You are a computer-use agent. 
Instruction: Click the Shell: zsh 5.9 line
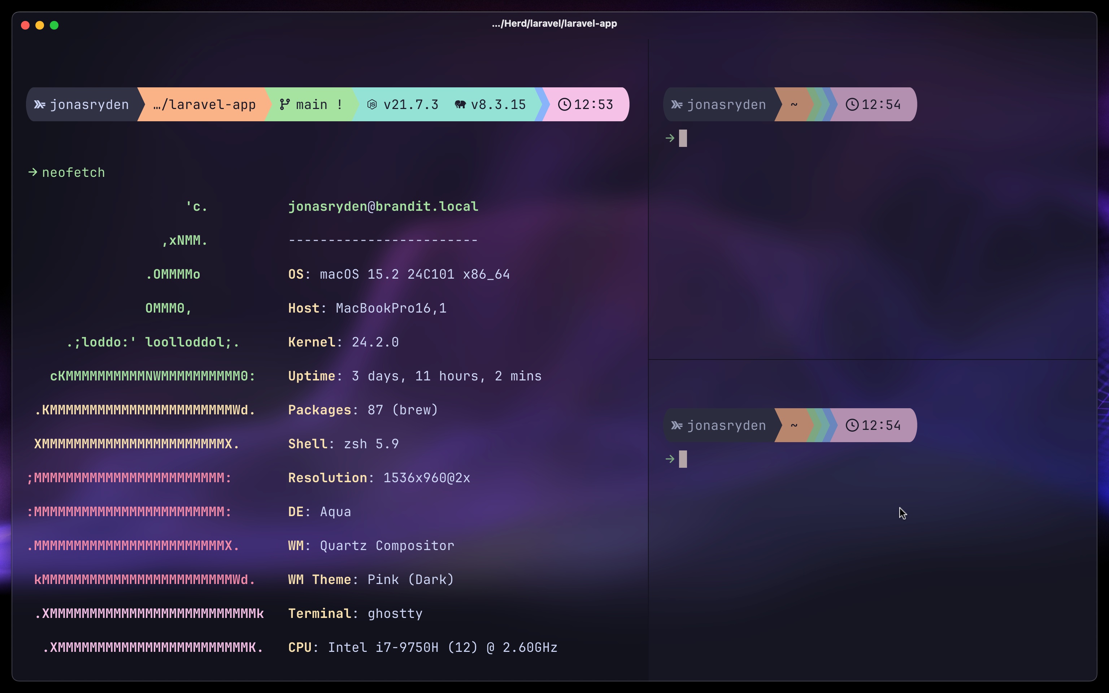[x=343, y=444]
